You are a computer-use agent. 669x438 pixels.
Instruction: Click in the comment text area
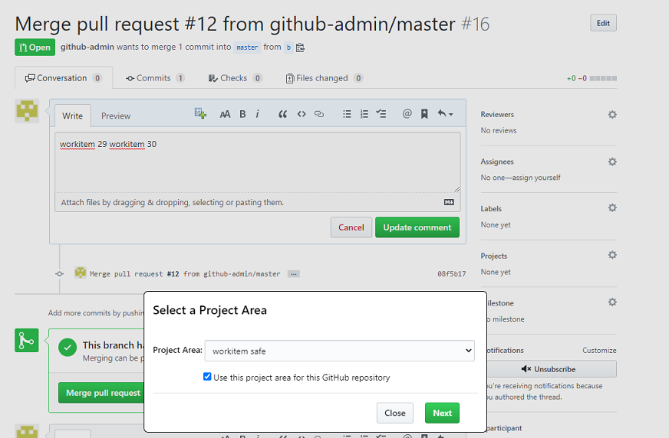258,162
